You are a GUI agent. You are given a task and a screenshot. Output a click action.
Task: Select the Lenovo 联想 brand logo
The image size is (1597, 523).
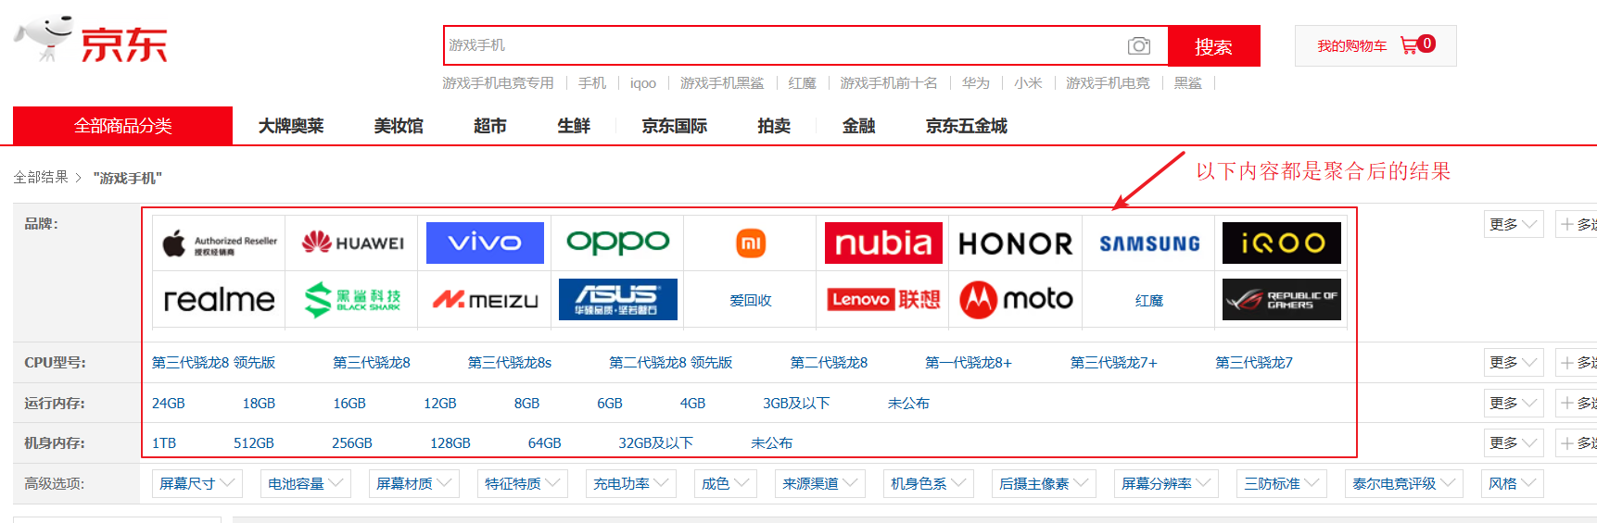(883, 300)
